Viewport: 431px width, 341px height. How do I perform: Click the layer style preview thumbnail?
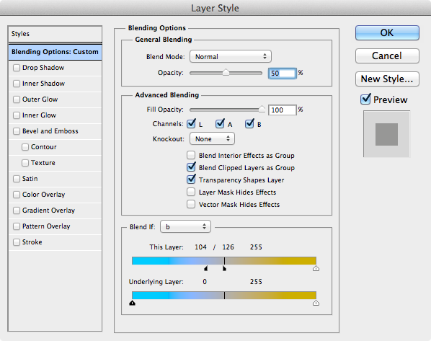click(x=386, y=134)
